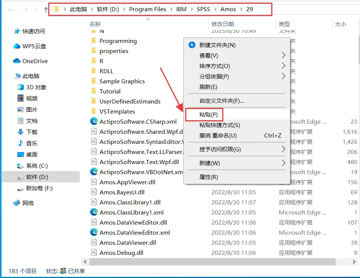
Task: Choose 粘贴快捷方式(S) menu entry
Action: point(237,125)
